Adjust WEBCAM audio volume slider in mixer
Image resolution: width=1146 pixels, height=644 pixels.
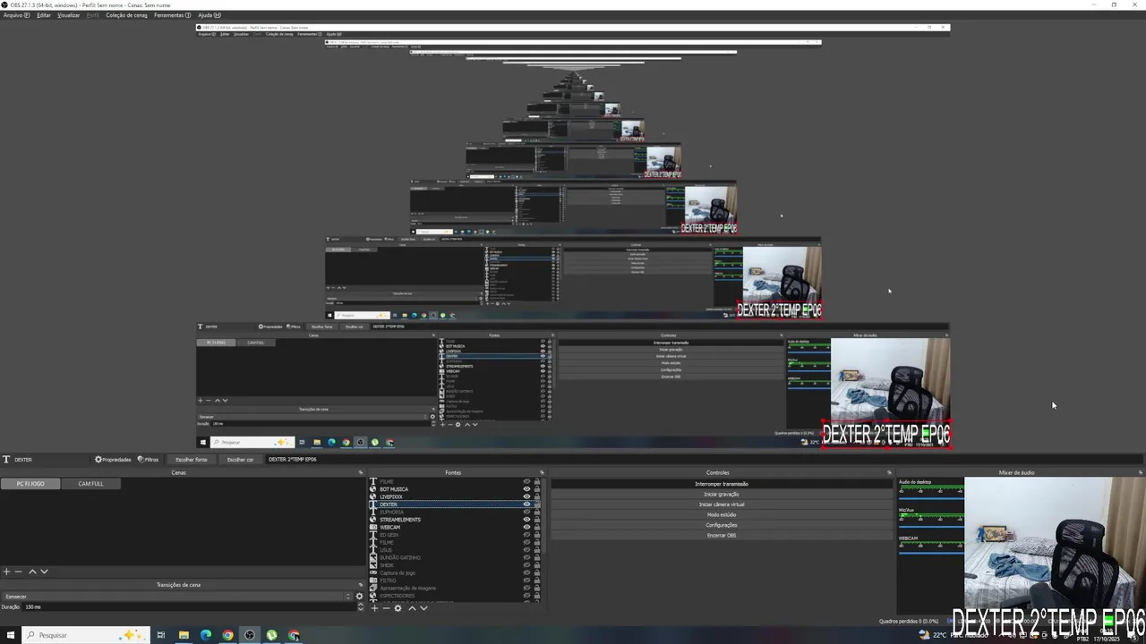[931, 555]
